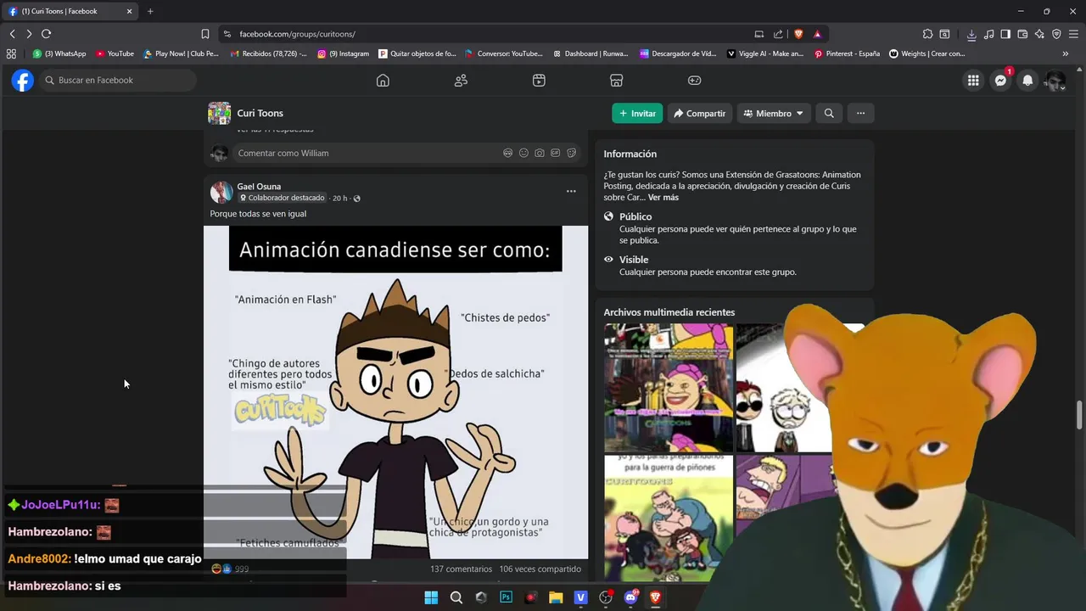Open the Curi Toons group title

tap(260, 113)
